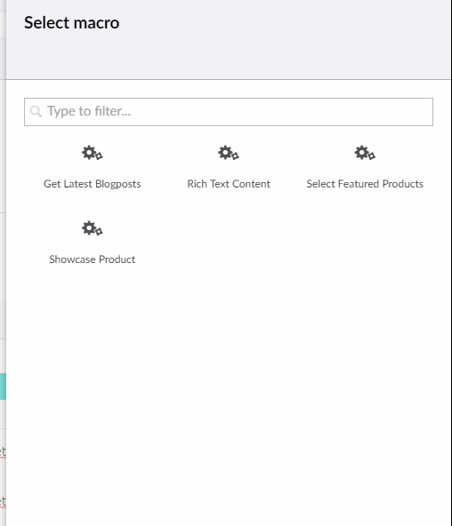This screenshot has width=452, height=526.
Task: Click the gears icon above Get Latest Blogposts
Action: (93, 153)
